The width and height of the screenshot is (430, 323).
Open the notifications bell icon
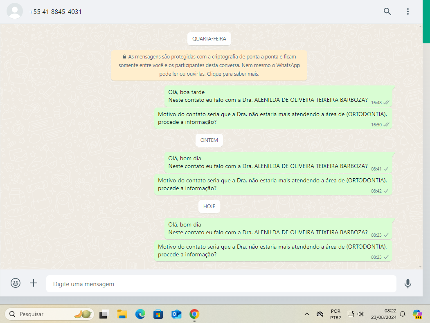pos(403,314)
